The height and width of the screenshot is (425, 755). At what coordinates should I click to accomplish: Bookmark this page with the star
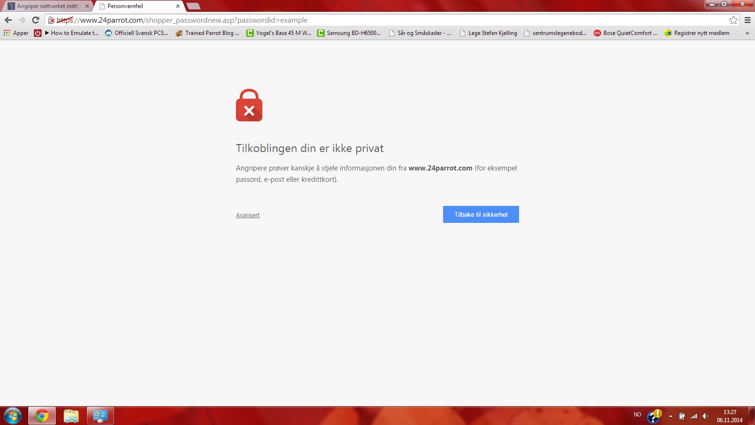click(733, 20)
